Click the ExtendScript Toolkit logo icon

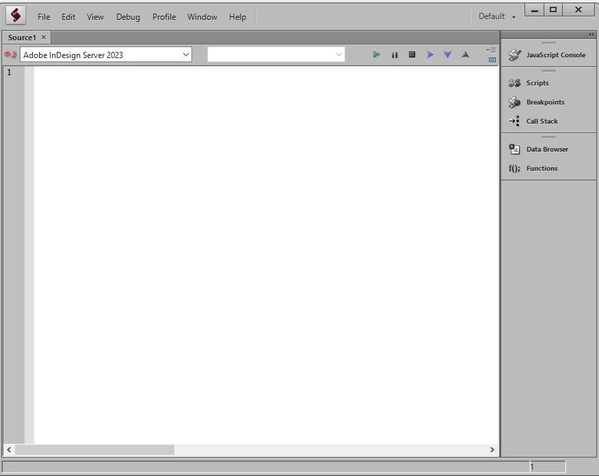[x=16, y=16]
